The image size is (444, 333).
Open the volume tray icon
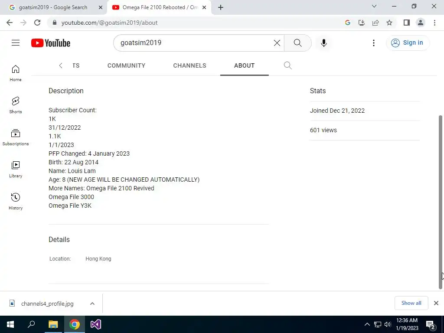[x=388, y=324]
